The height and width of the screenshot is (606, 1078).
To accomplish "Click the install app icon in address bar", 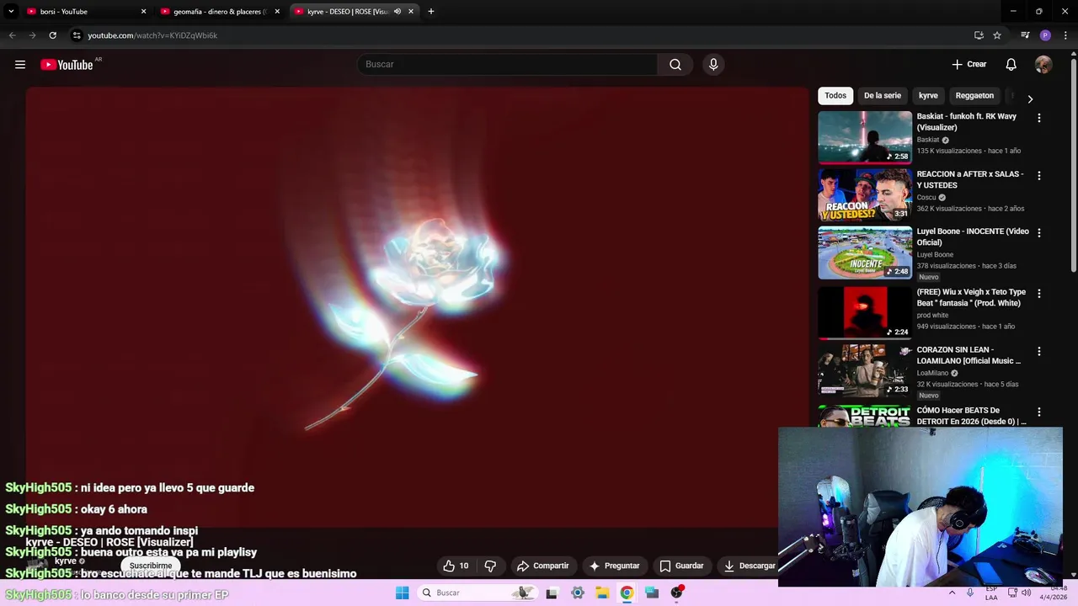I will 979,35.
